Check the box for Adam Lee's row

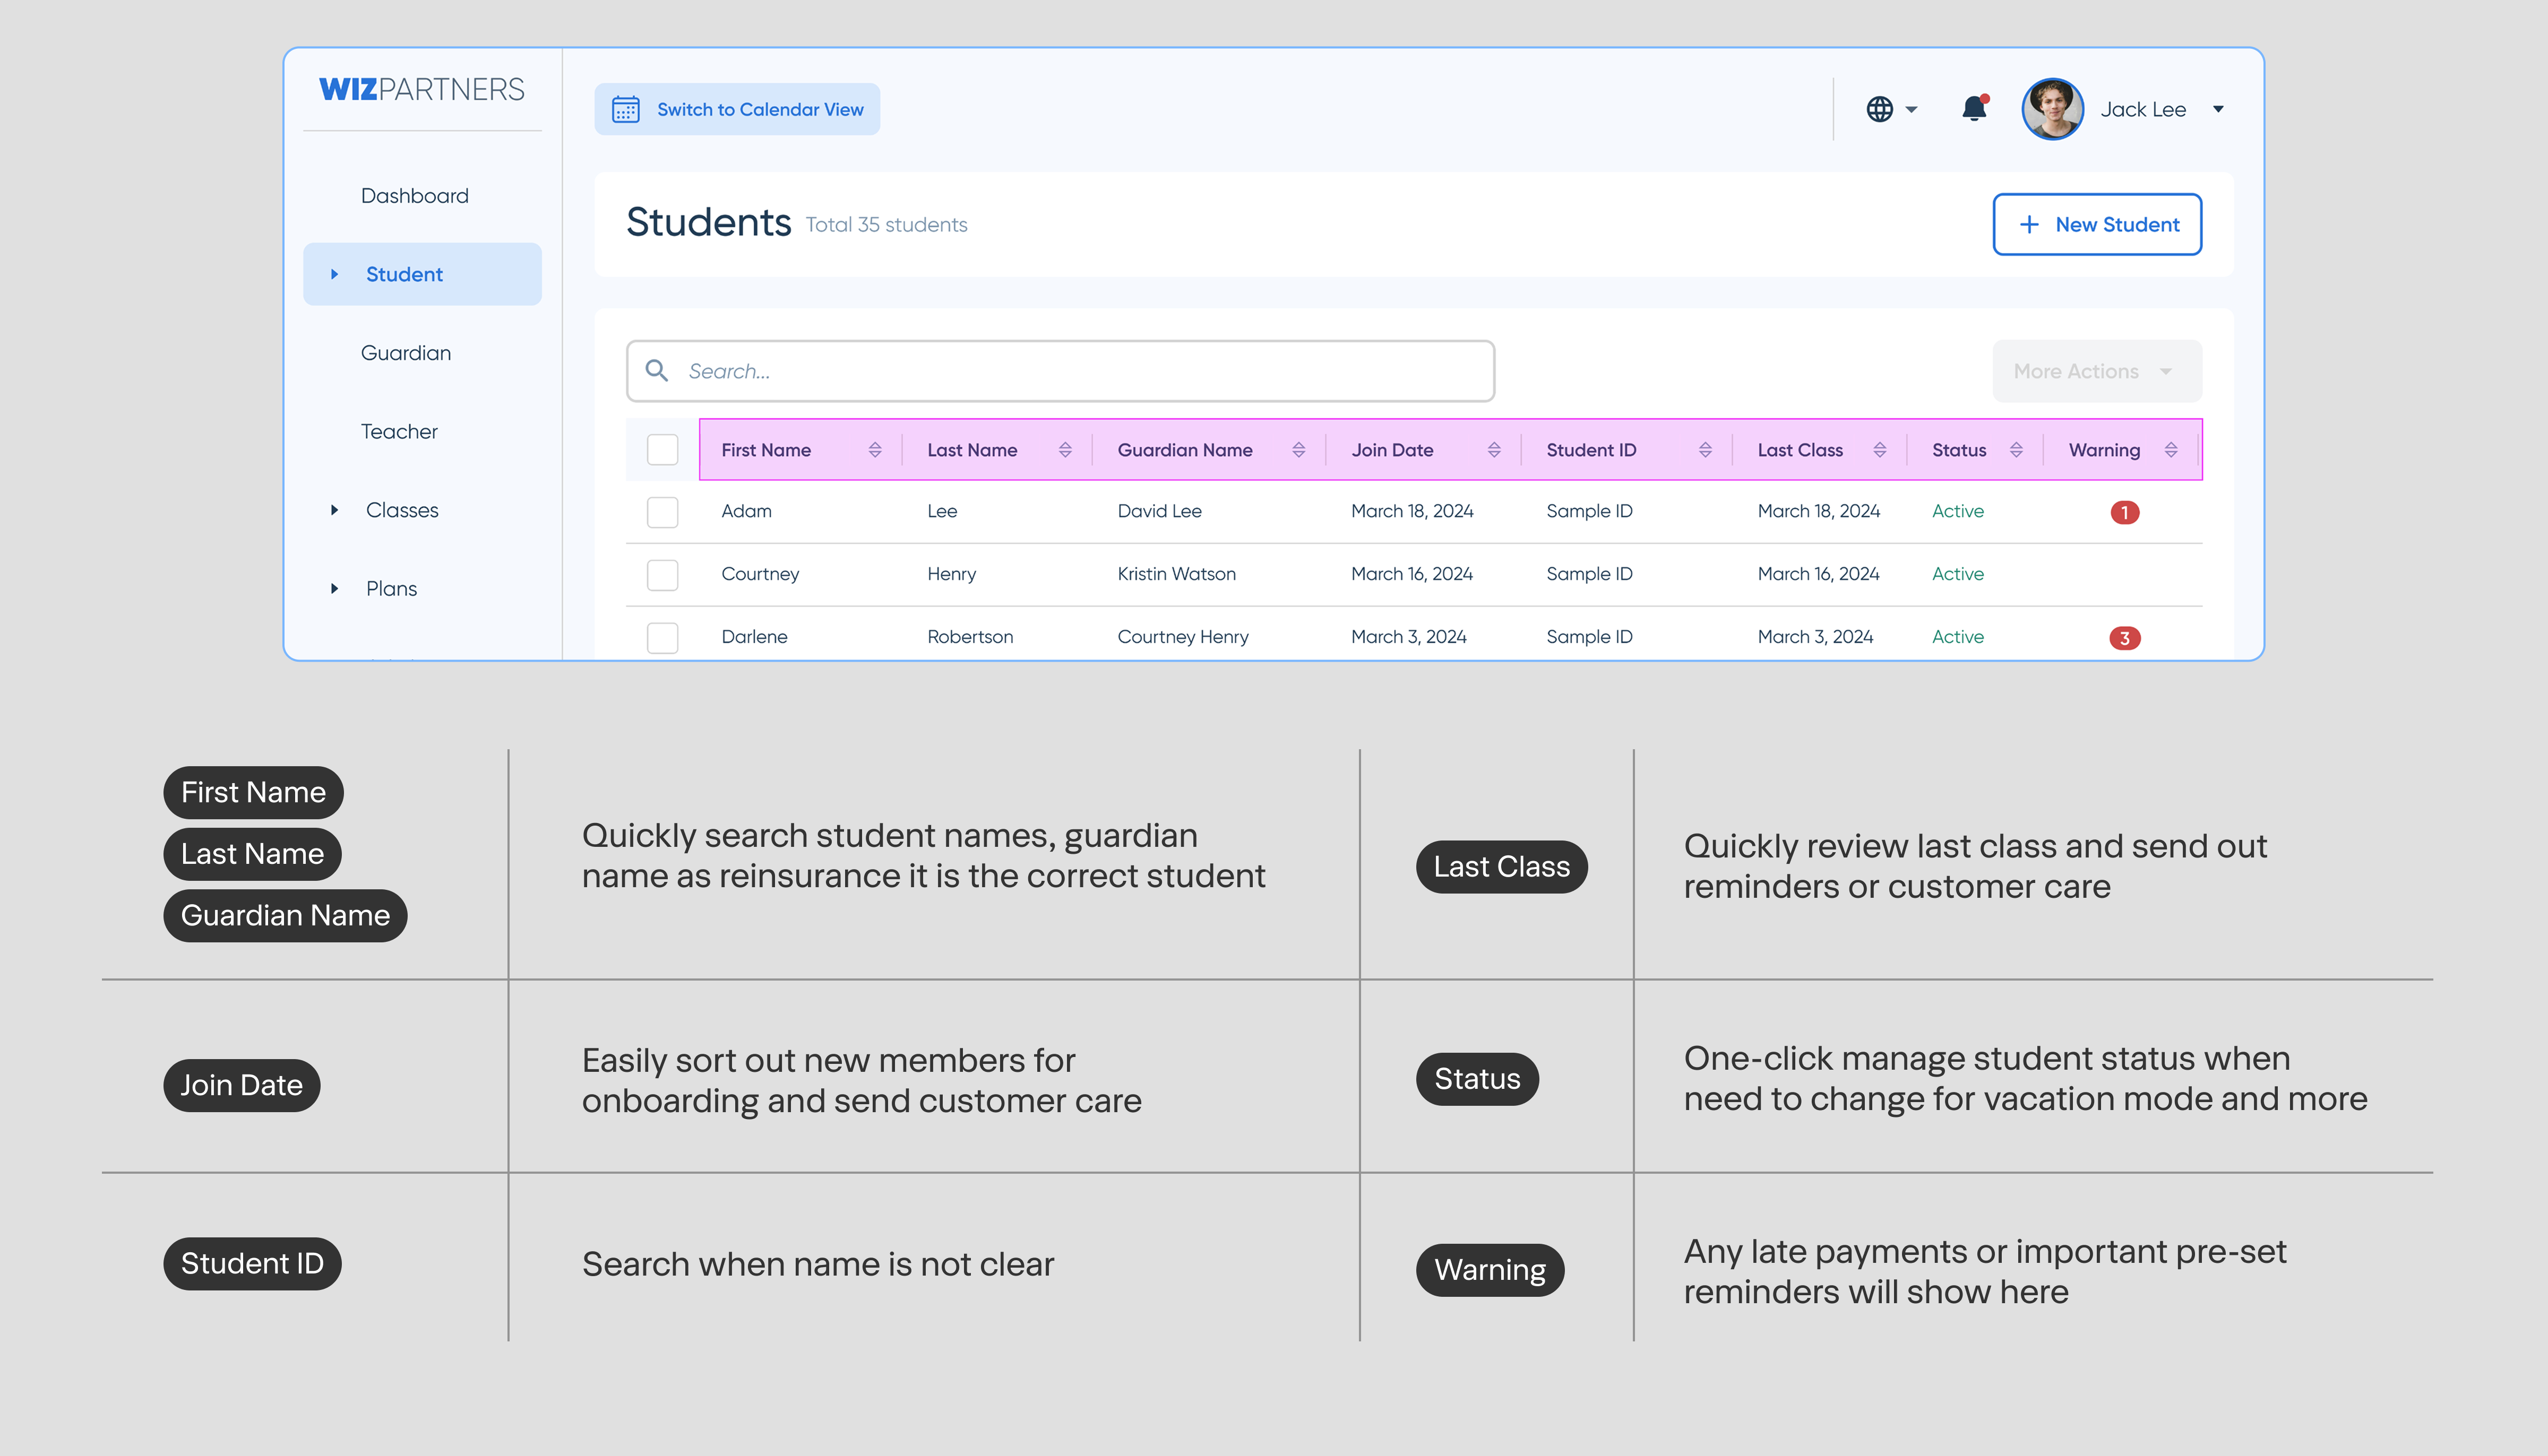[662, 512]
